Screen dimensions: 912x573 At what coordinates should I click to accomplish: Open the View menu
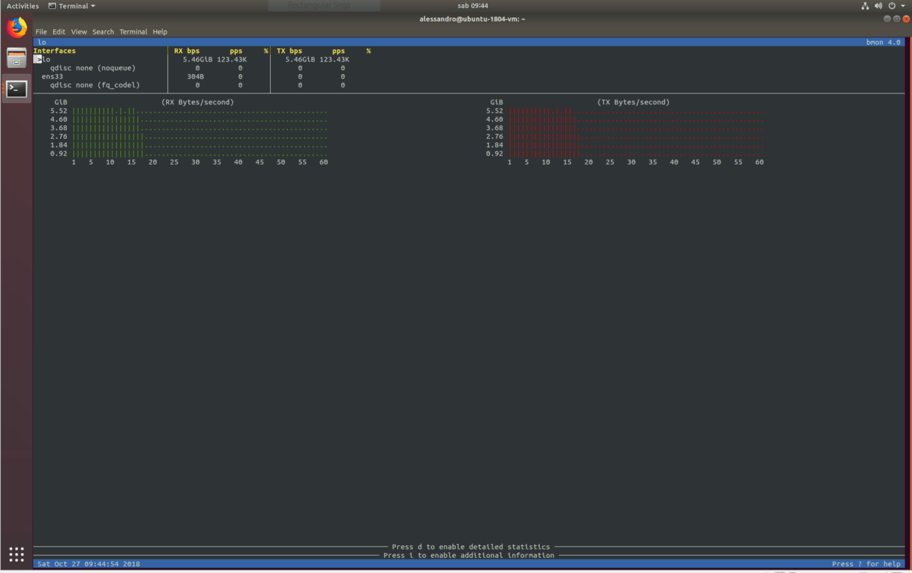point(79,31)
